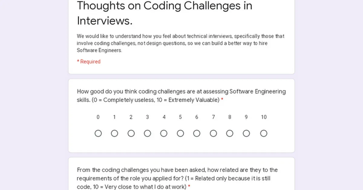Select rating 4 for the first question
Screen dimensions: 363x190
tap(164, 133)
